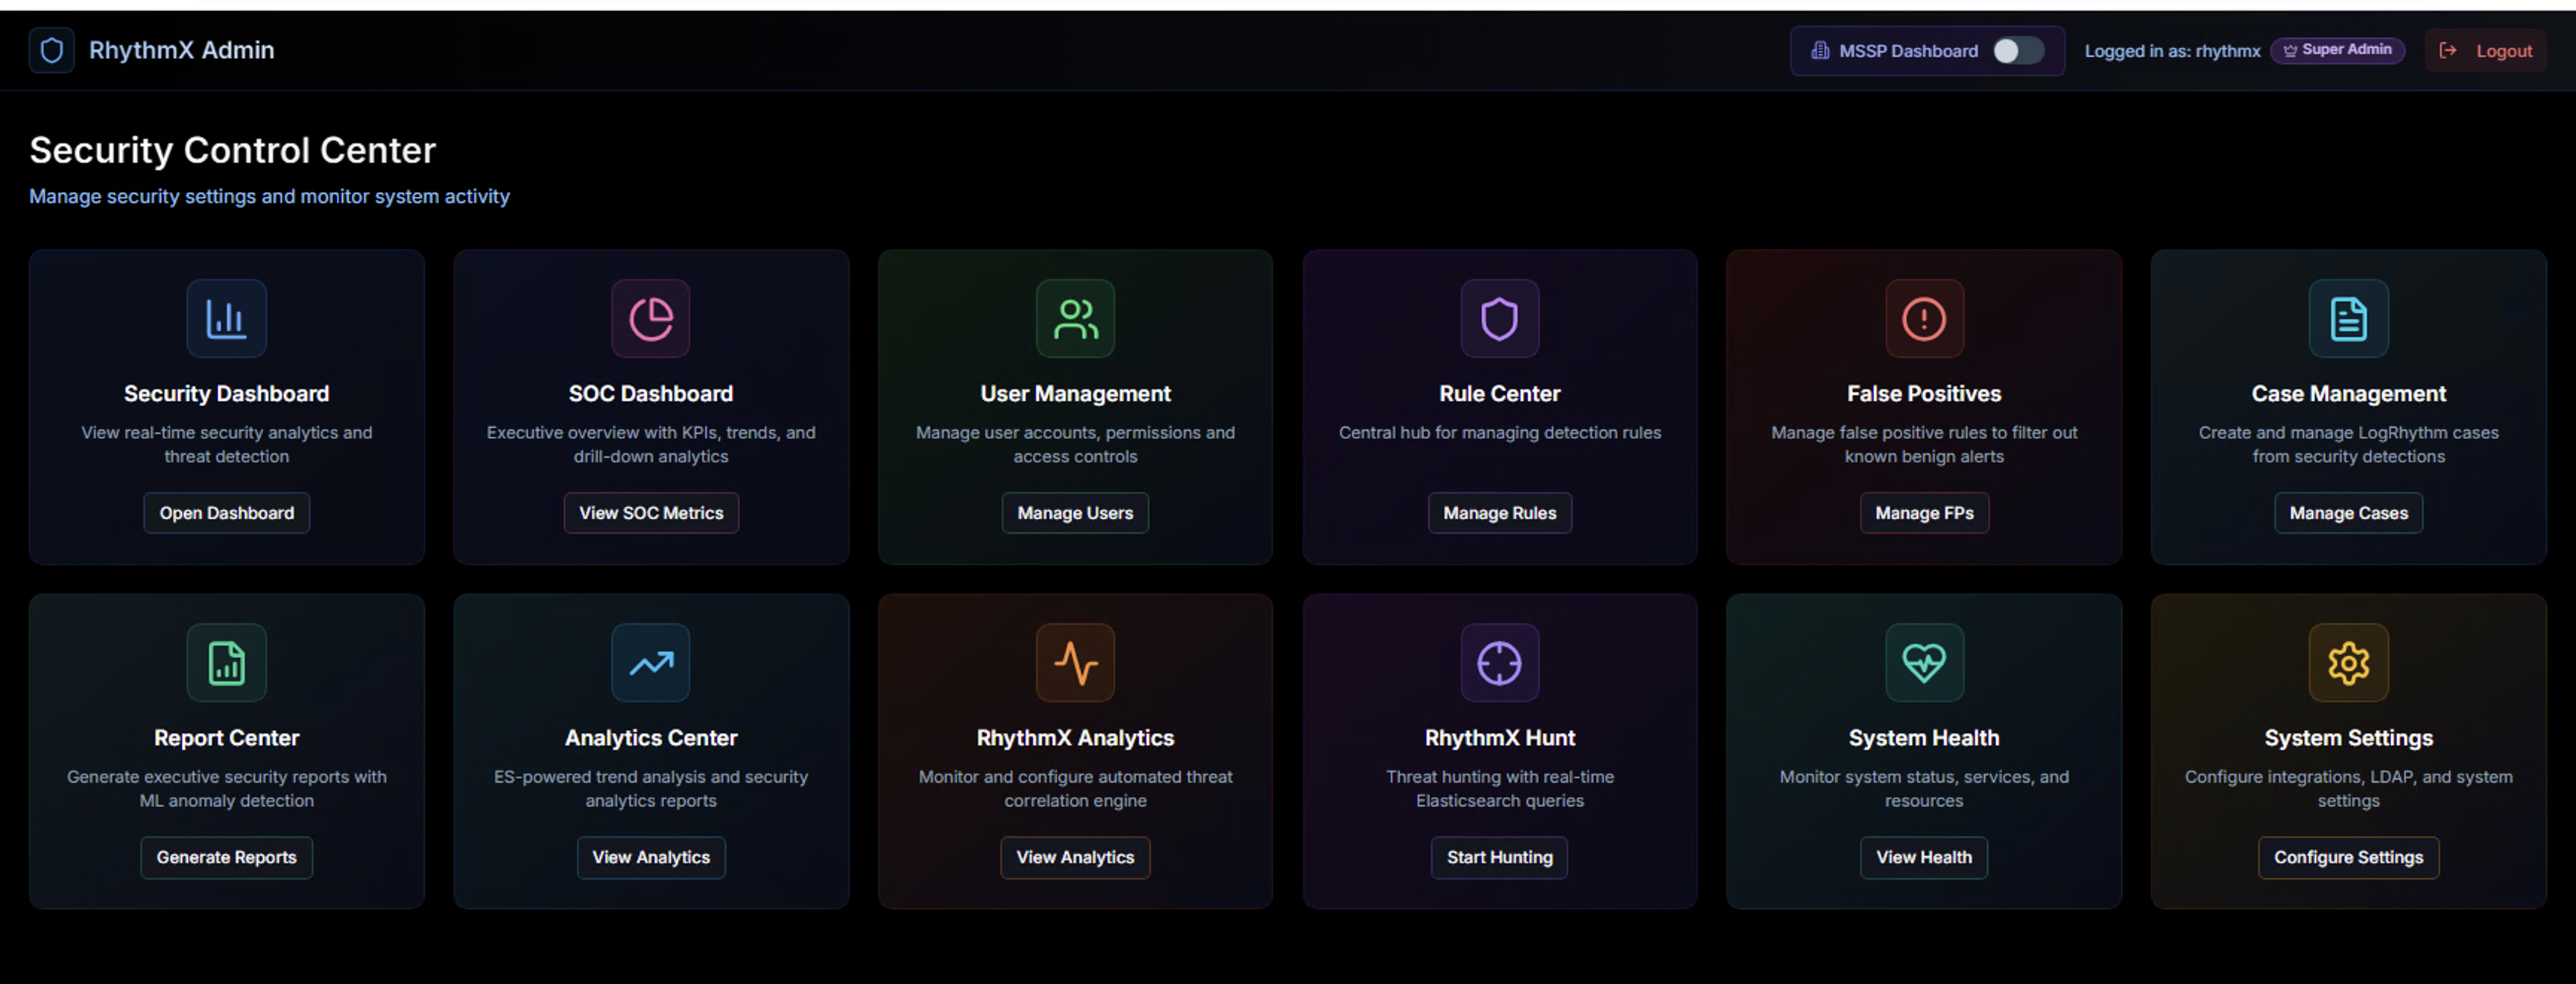Click the RhythmX Hunt crosshair icon
Viewport: 2576px width, 984px height.
1499,663
